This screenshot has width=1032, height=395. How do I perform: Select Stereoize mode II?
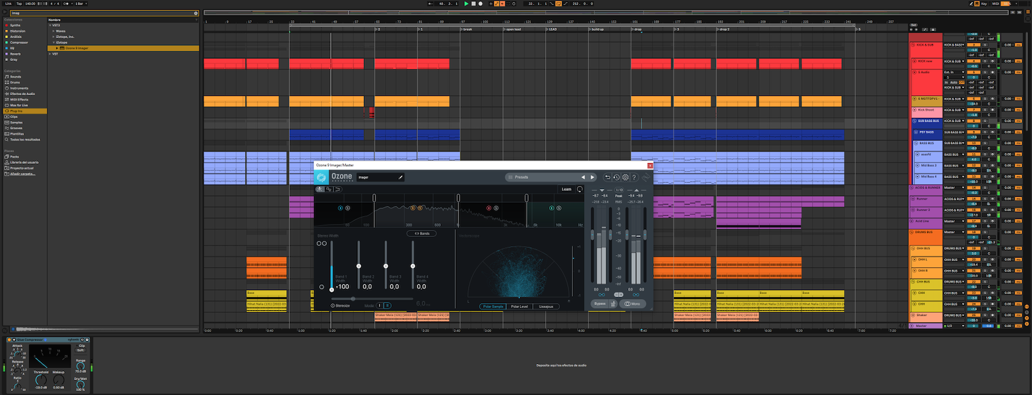pos(387,306)
